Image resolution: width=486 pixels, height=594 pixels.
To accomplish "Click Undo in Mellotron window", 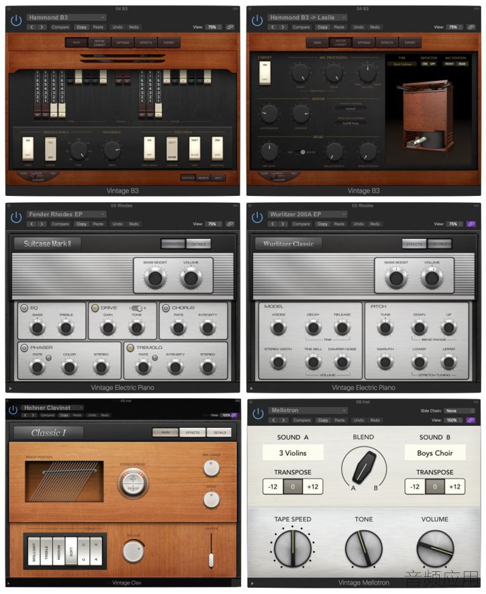I will [359, 420].
